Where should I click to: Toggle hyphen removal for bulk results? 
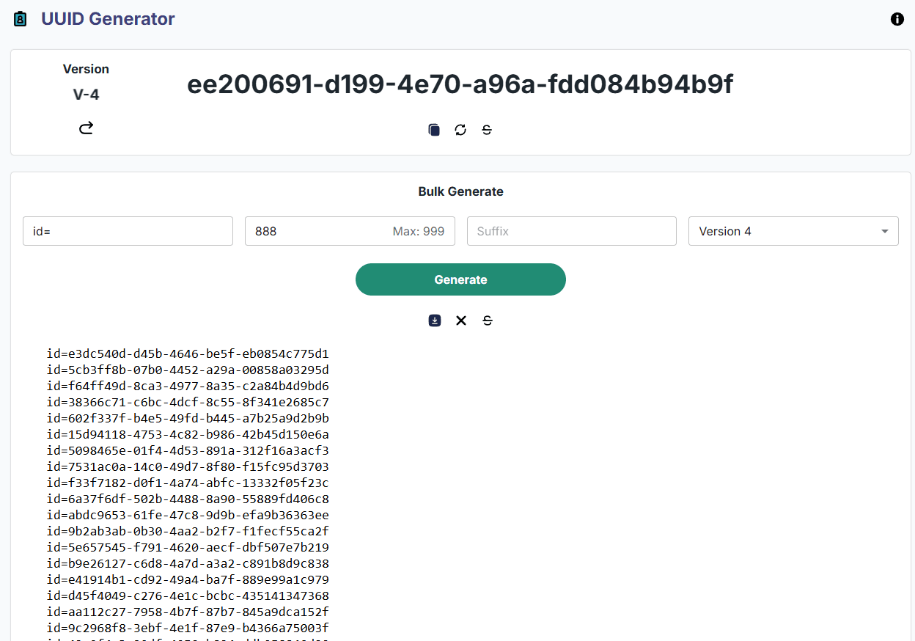[x=488, y=320]
